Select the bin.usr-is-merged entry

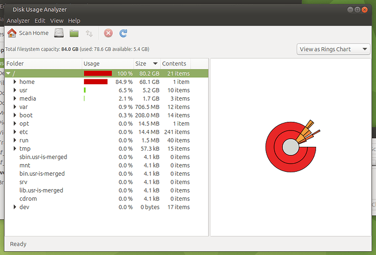[42, 173]
